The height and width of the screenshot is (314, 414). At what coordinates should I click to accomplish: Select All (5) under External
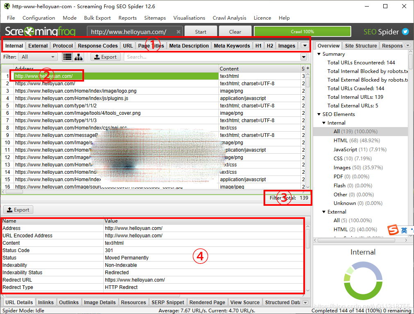tap(353, 220)
